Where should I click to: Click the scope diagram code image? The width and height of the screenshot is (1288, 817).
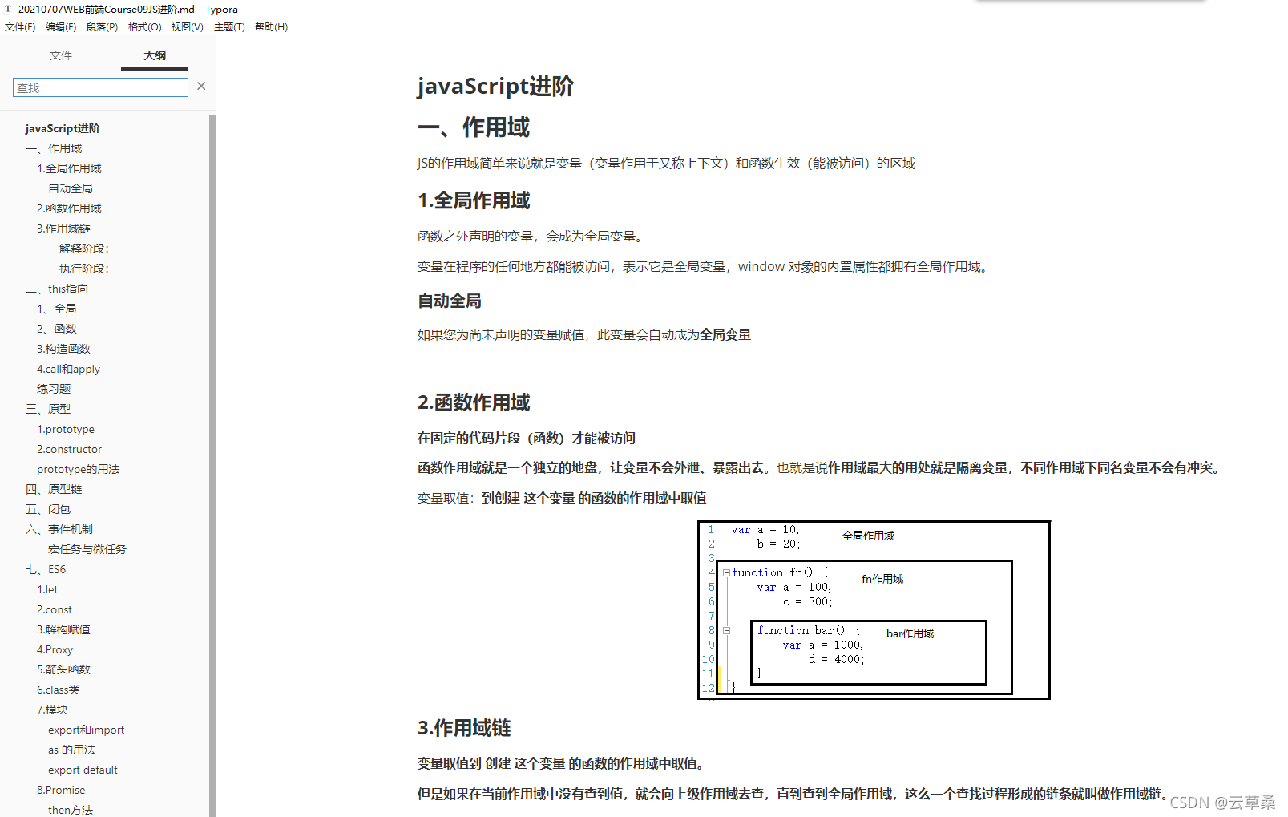pyautogui.click(x=874, y=610)
